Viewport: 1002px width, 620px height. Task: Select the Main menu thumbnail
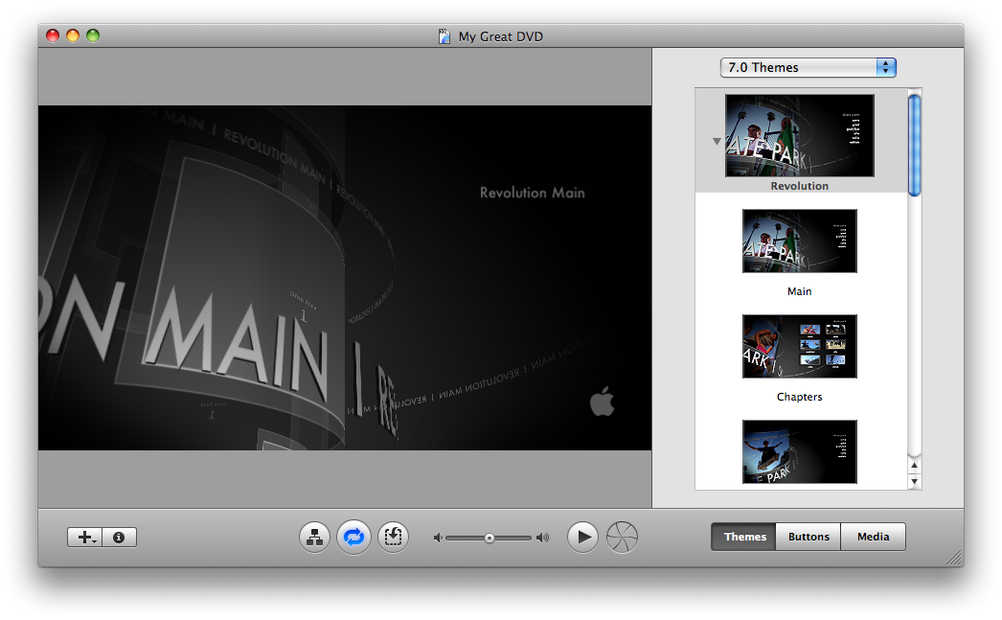tap(800, 241)
